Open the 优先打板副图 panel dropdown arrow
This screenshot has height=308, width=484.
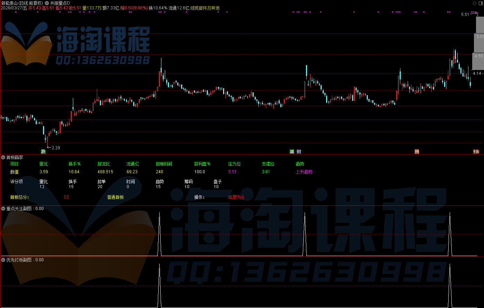click(x=3, y=259)
